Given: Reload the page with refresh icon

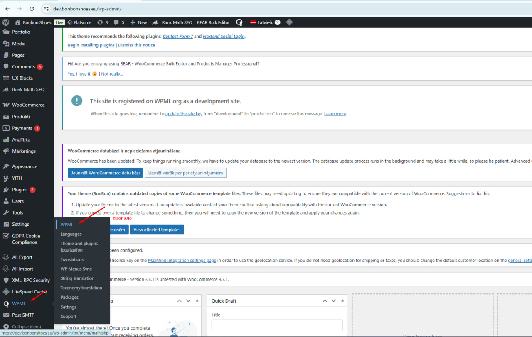Looking at the screenshot, I should pos(32,8).
